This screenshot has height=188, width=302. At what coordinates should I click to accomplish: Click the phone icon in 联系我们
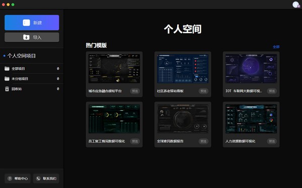coord(38,178)
